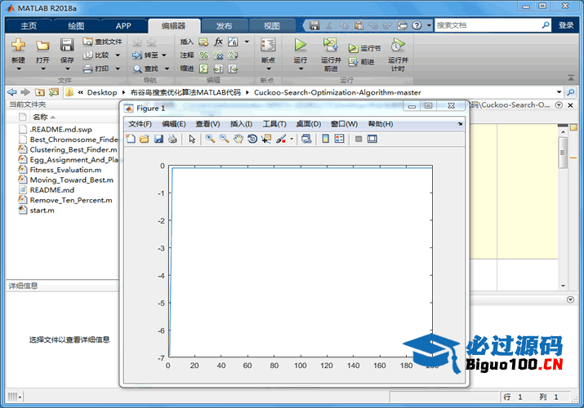Open the Find dropdown in Navigate group
This screenshot has height=408, width=584.
(x=167, y=69)
